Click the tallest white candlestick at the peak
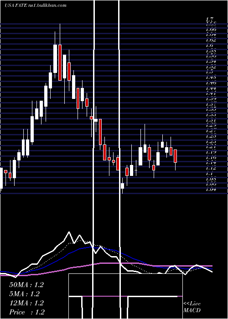 tap(55, 59)
